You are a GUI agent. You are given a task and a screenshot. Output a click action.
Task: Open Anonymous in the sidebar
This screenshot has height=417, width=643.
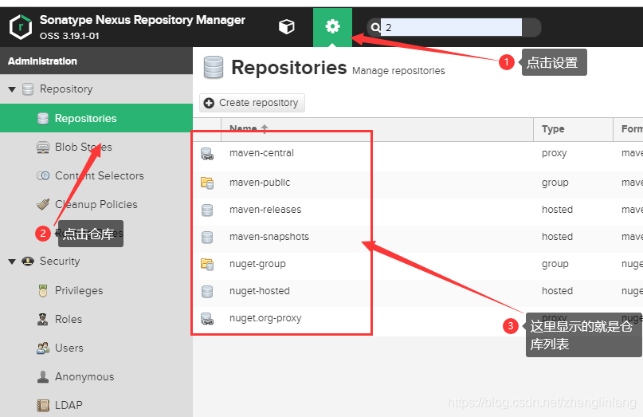click(84, 377)
